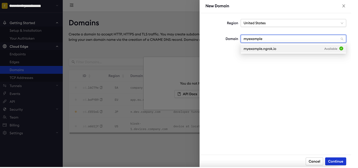Viewport: 358px width, 168px height.
Task: Expand the Tunnels section
Action: pos(57,86)
